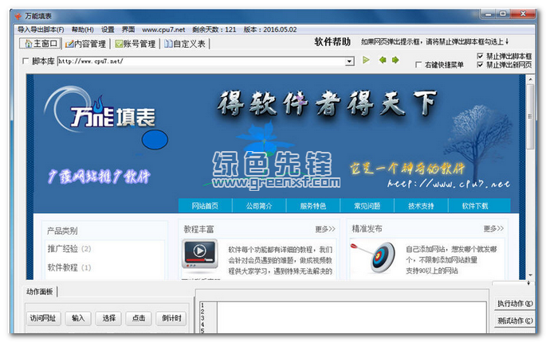Image resolution: width=546 pixels, height=342 pixels.
Task: Enable the 右键快捷菜单 checkbox
Action: tap(418, 64)
